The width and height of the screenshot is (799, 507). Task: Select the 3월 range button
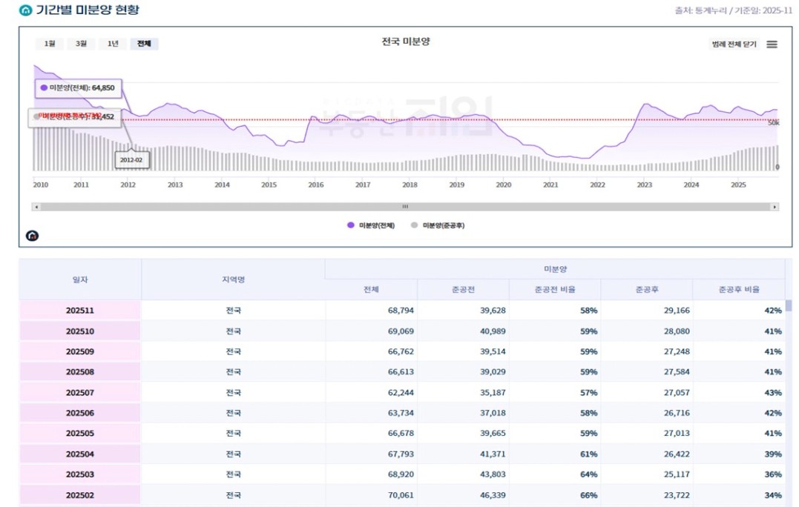[x=81, y=44]
